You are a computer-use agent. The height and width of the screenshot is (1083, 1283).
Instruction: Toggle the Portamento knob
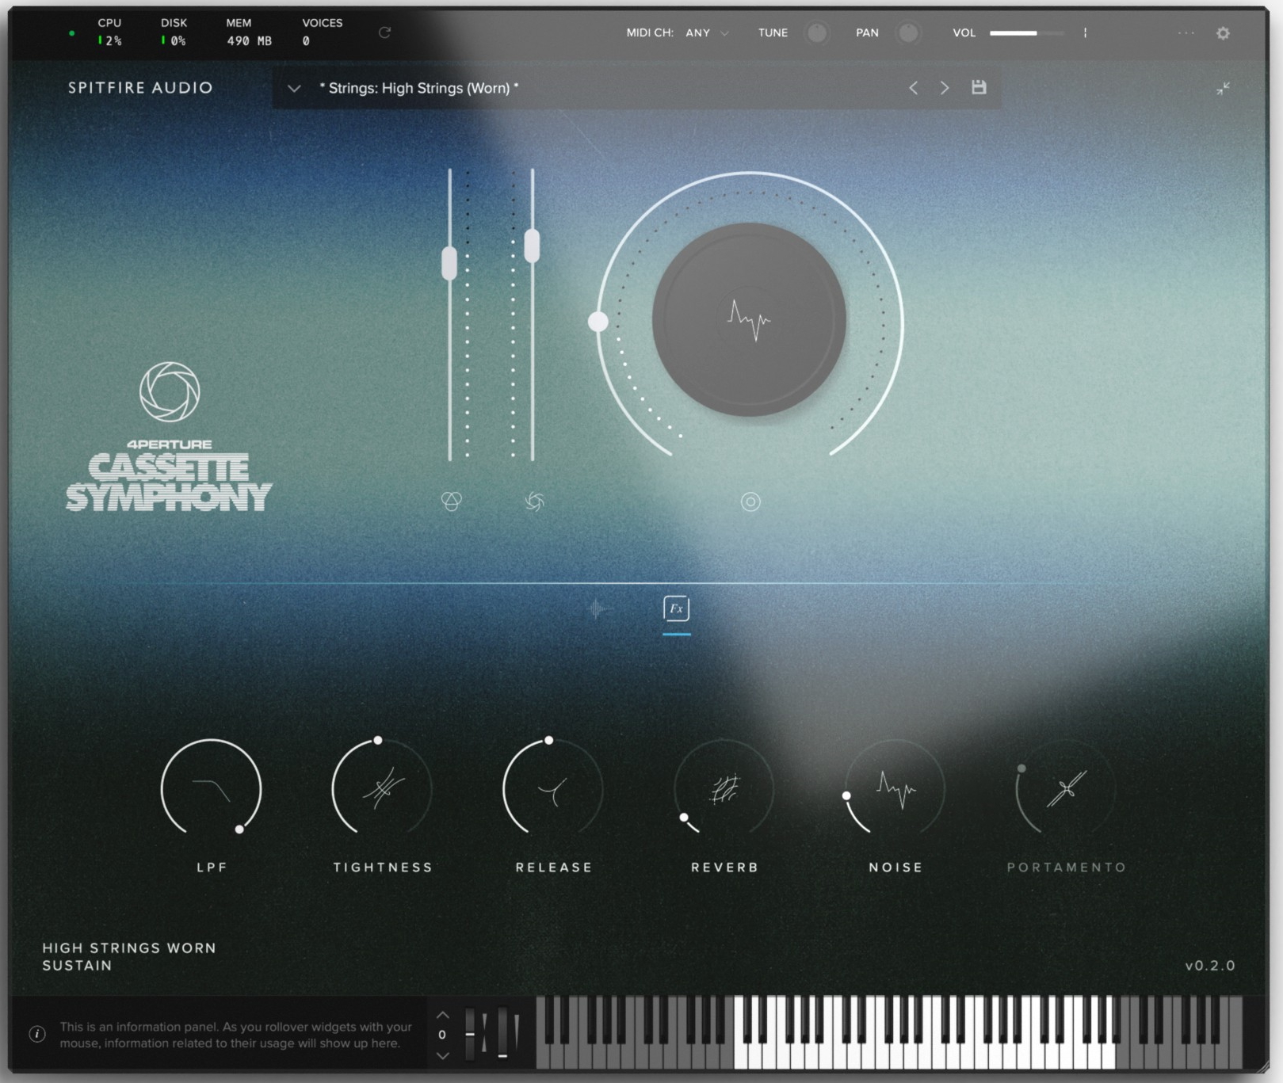(x=1066, y=789)
